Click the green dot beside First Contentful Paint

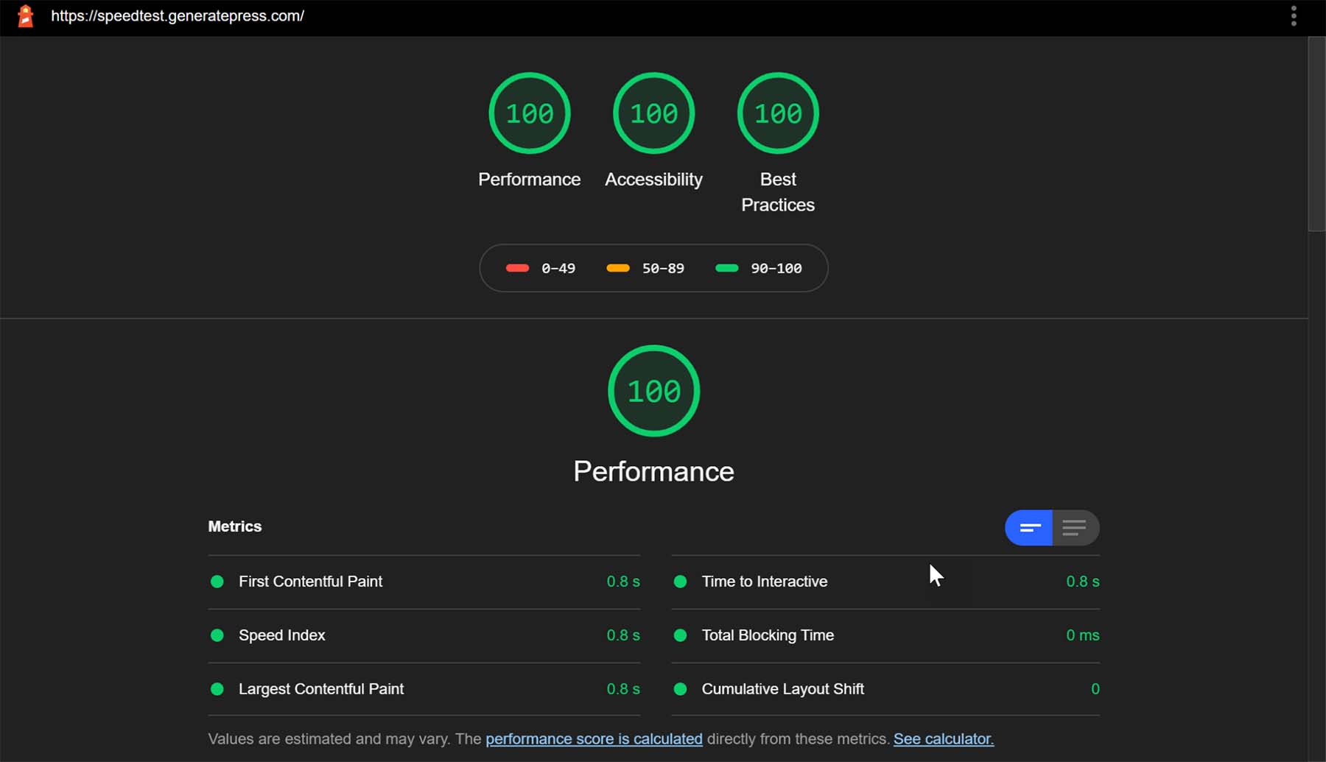pyautogui.click(x=217, y=582)
